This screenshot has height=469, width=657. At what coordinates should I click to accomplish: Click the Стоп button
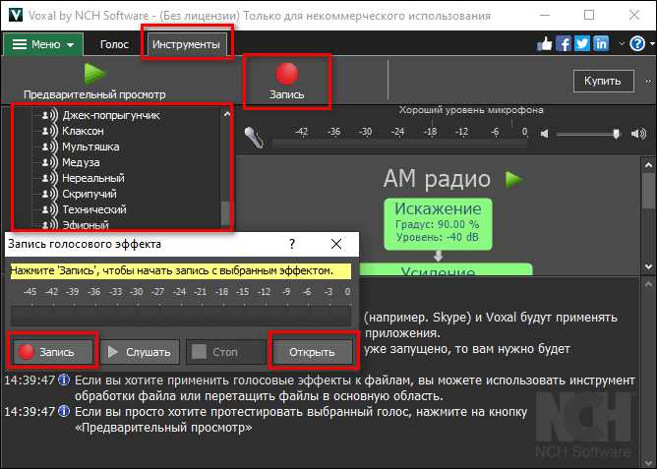coord(226,352)
